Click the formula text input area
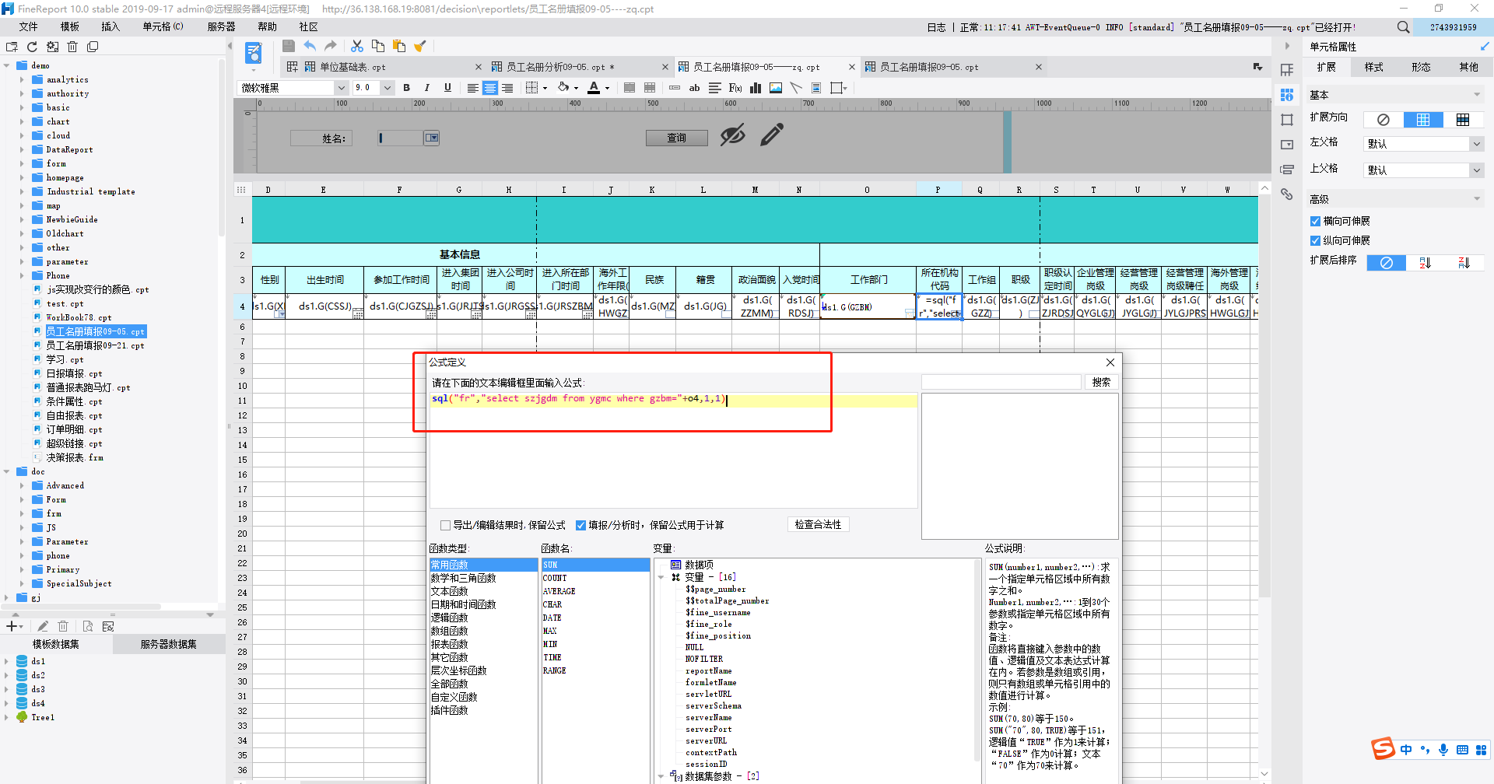Image resolution: width=1494 pixels, height=784 pixels. (673, 451)
